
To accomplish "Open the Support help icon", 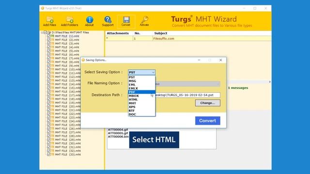I will pos(108,19).
